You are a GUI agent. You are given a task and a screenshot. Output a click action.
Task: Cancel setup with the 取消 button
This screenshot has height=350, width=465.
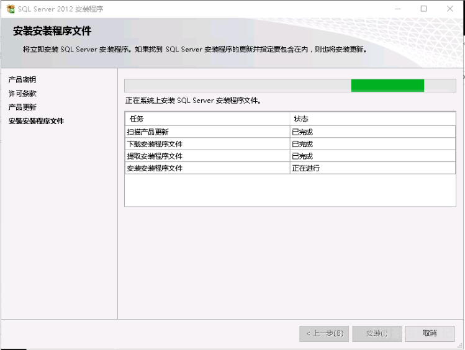(x=430, y=333)
